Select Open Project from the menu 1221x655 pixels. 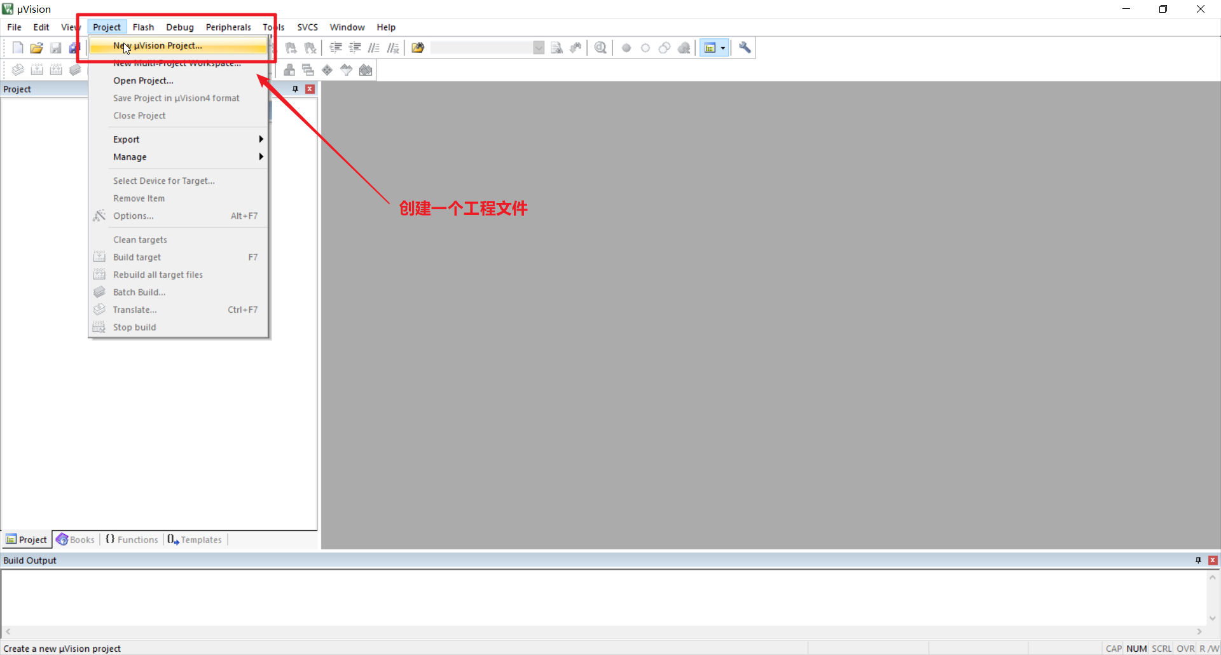178,81
